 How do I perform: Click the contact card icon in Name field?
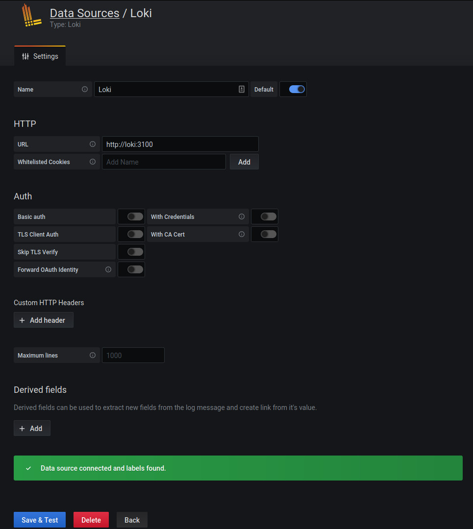tap(241, 89)
